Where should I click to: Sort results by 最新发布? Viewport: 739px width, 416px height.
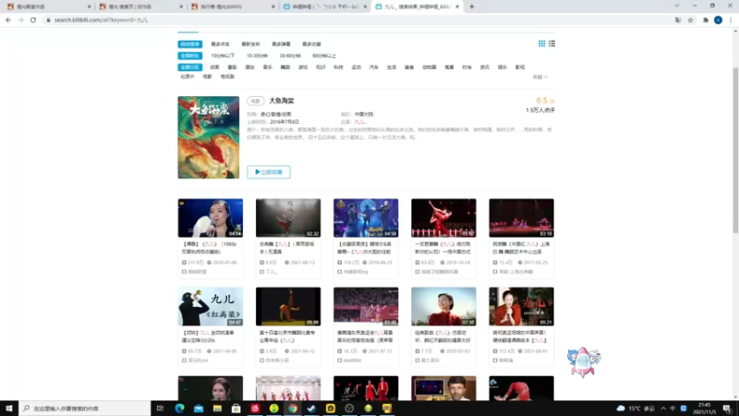pos(250,43)
